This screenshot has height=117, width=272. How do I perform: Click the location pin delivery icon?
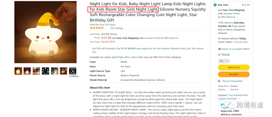(219, 49)
